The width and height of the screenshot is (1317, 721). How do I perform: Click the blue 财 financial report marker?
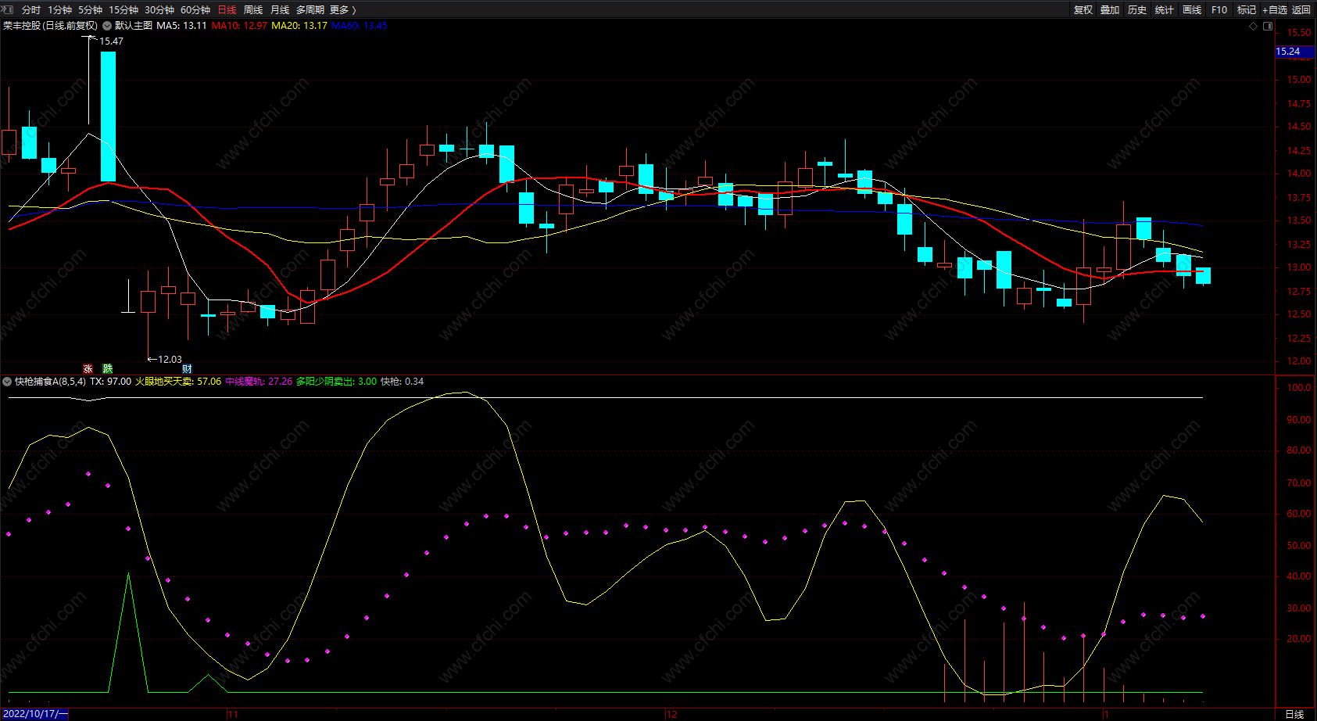187,369
